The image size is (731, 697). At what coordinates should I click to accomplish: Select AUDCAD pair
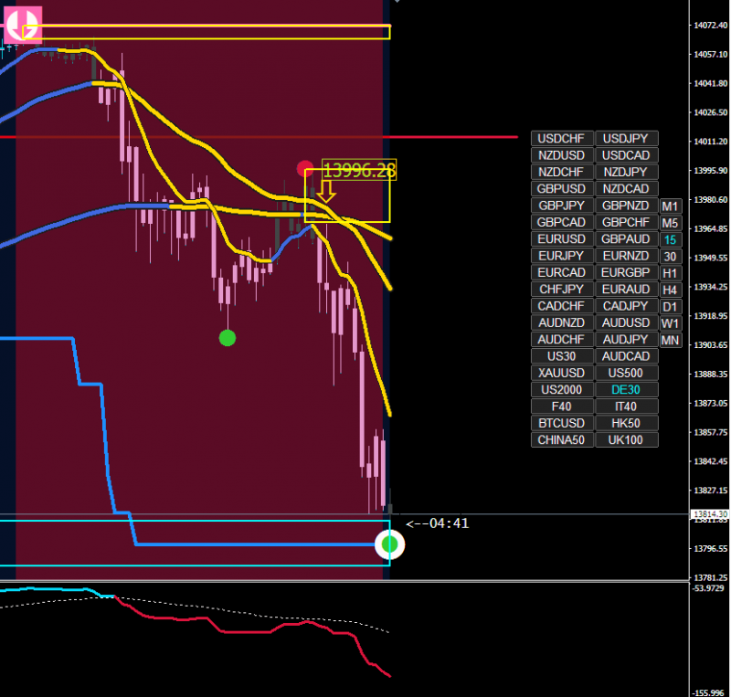pos(626,356)
